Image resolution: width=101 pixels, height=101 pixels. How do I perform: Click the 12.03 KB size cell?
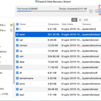tap(53, 45)
